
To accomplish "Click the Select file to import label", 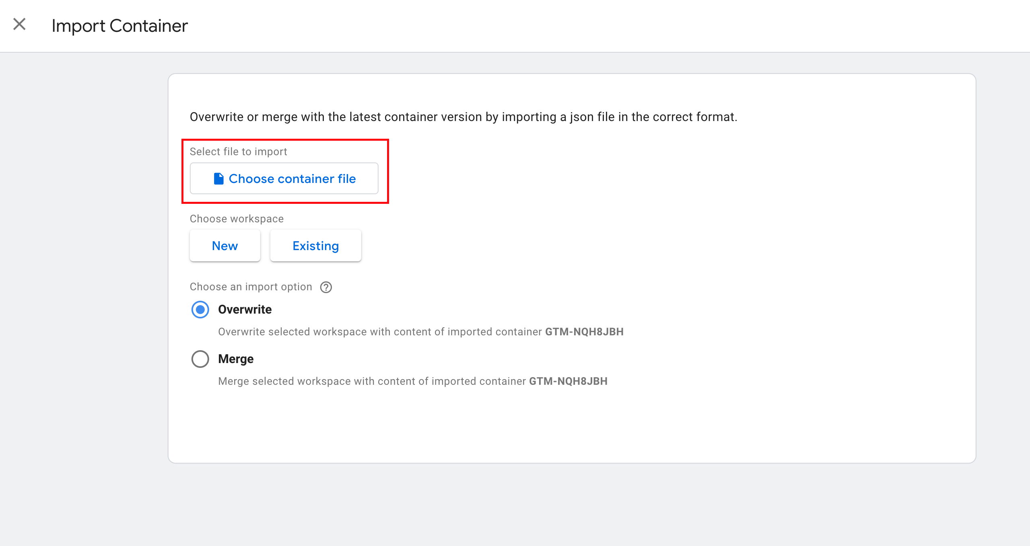I will point(238,152).
